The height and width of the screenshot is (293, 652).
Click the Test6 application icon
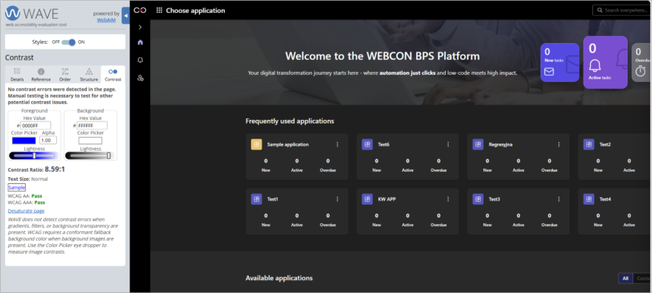pos(367,144)
